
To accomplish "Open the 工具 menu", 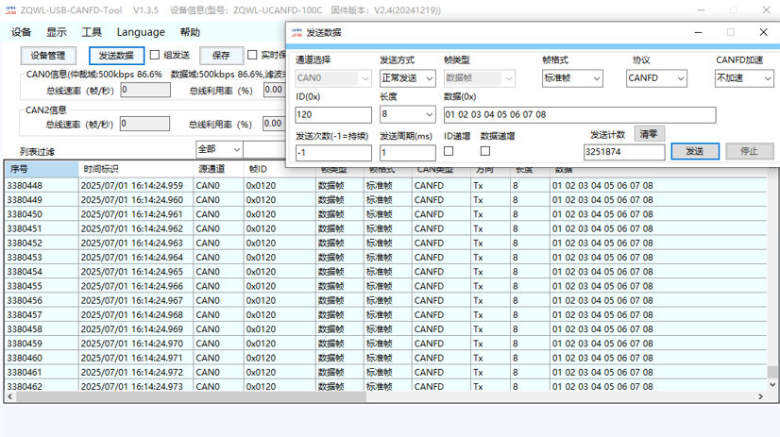I will 92,32.
